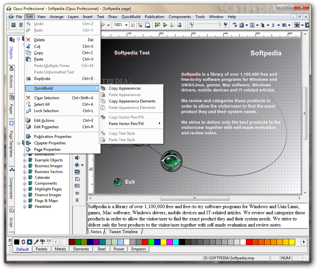Expand the Flags & Maps tree node
The image size is (318, 270).
(x=24, y=201)
